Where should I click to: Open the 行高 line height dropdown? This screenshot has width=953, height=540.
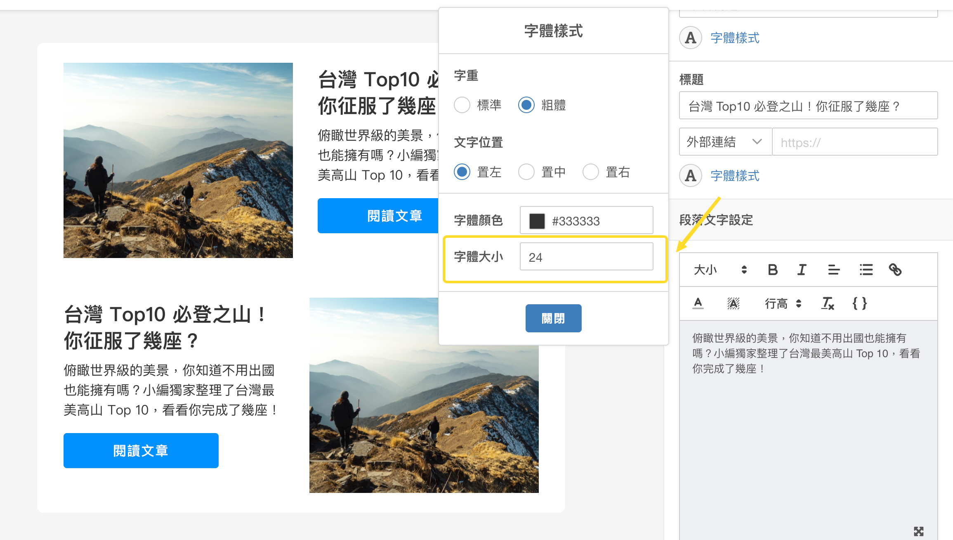point(783,303)
